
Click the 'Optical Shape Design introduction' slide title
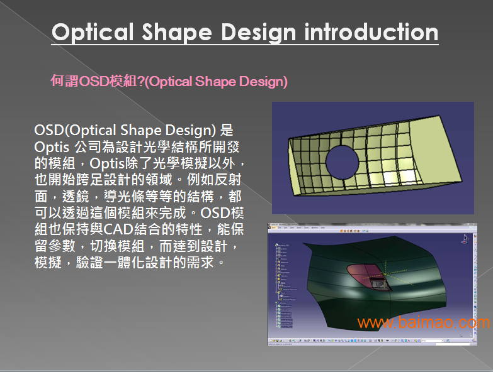pyautogui.click(x=245, y=32)
